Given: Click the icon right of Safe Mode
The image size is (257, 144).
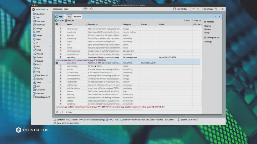Looking at the screenshot, I should pos(216,9).
